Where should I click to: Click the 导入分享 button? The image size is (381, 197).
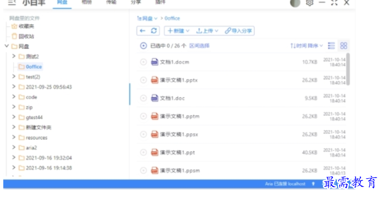coord(238,31)
